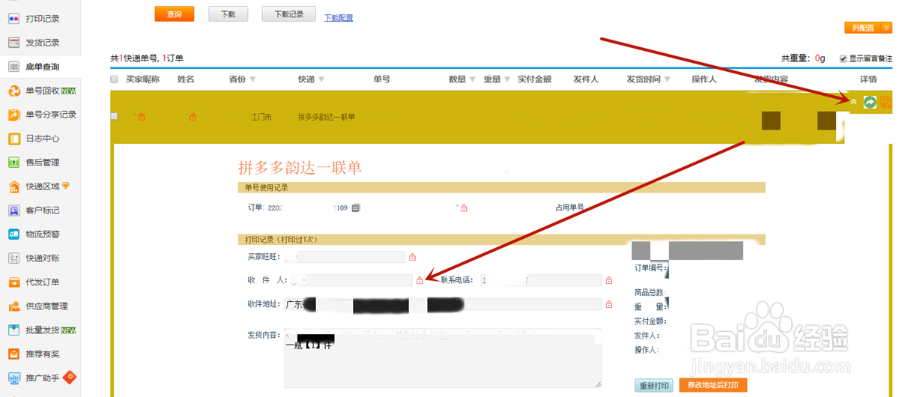The width and height of the screenshot is (899, 397).
Task: Click the 推广助手 icon
Action: [x=13, y=378]
